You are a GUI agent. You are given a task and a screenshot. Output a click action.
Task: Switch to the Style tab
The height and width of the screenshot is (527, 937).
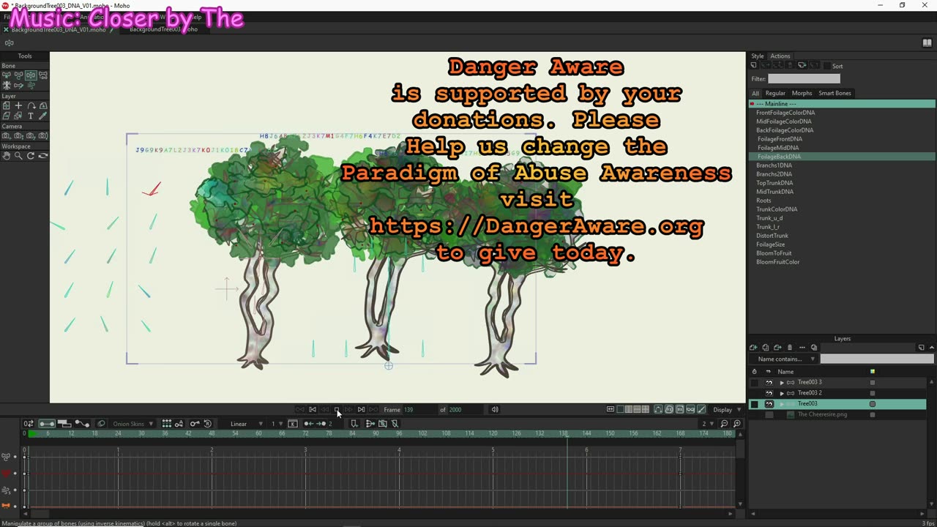pyautogui.click(x=757, y=56)
